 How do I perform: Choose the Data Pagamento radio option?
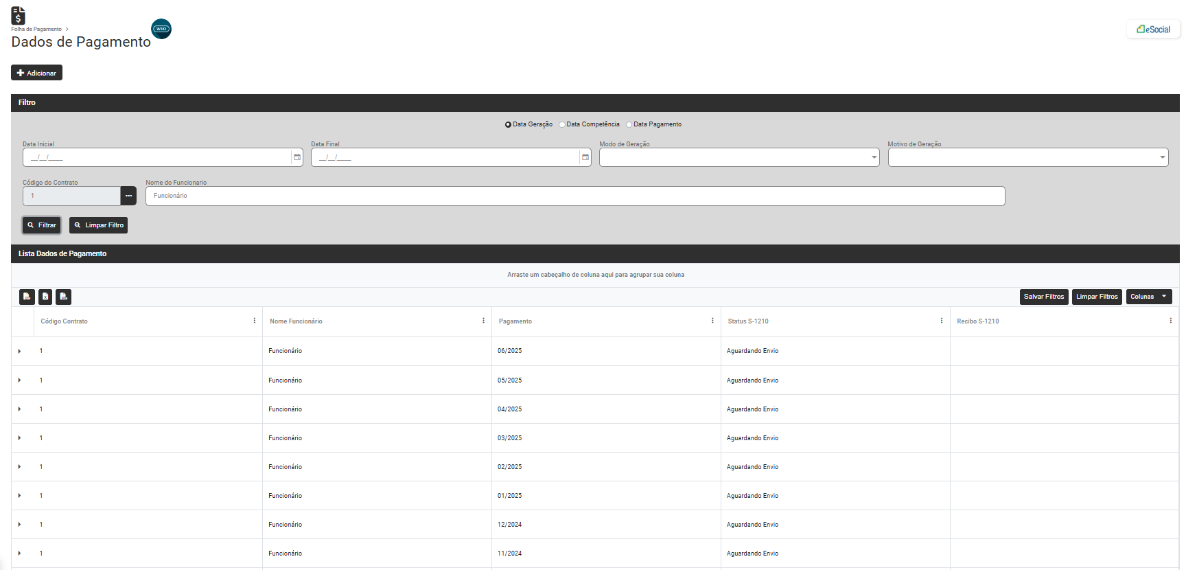(629, 124)
